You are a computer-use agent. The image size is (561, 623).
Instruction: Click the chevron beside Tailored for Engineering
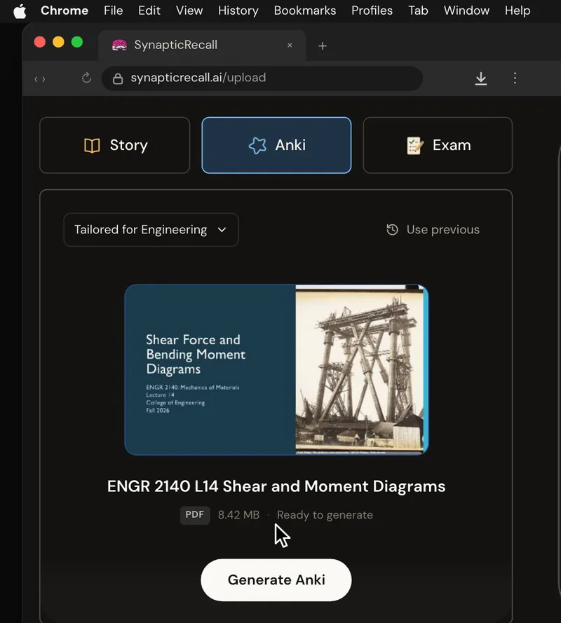[222, 230]
